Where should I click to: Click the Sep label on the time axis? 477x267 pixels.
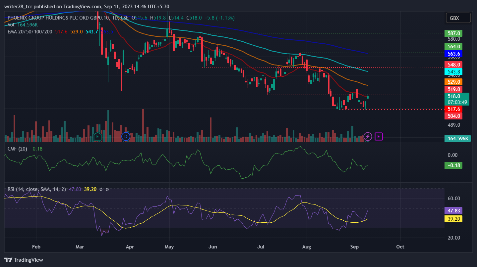[354, 247]
